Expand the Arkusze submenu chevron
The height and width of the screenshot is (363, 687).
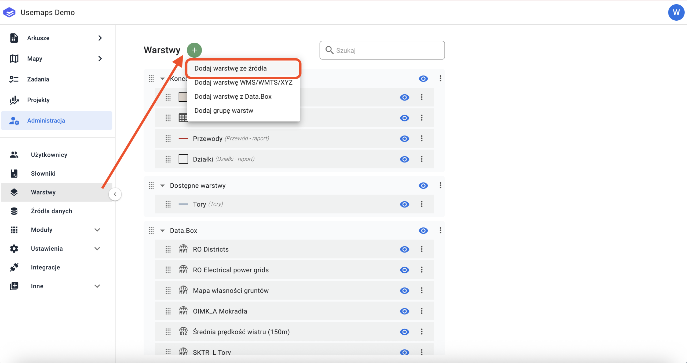click(100, 38)
